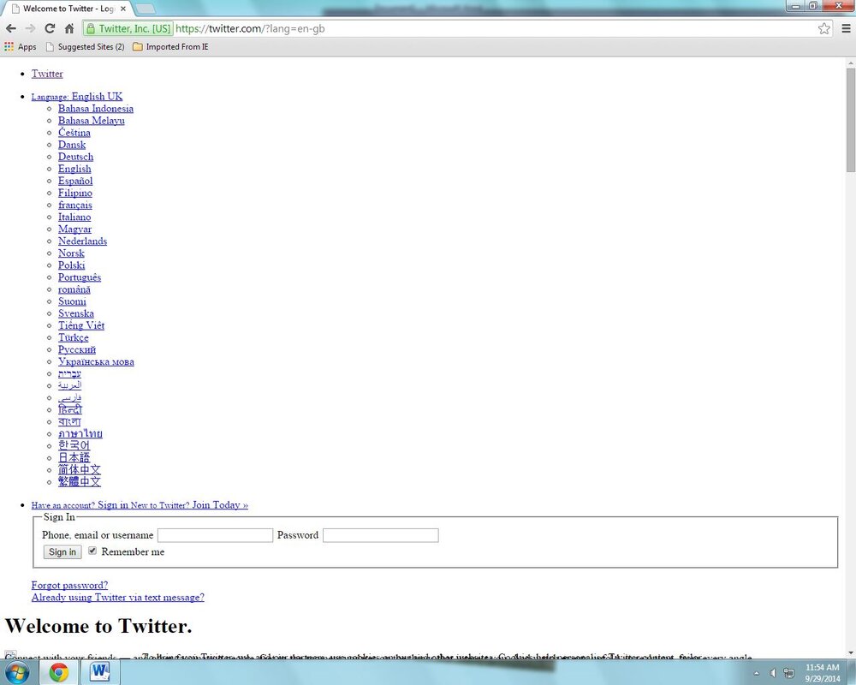856x685 pixels.
Task: Click the network tray icon
Action: pos(788,673)
